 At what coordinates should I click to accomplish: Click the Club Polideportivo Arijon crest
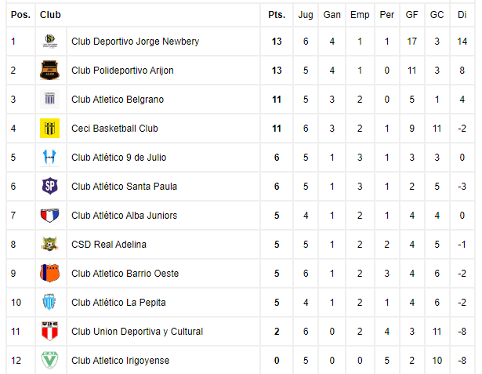pos(50,70)
